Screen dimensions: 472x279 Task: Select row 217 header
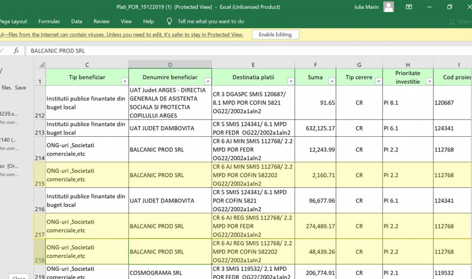[x=40, y=226]
